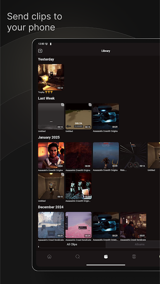The image size is (160, 284).
Task: Open the 00:33 Assassin's Creed Origins portrait clip
Action: 51,155
